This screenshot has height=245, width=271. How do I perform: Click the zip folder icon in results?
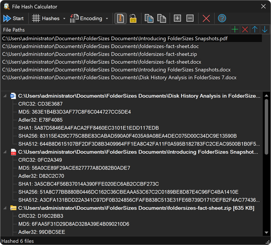click(13, 208)
